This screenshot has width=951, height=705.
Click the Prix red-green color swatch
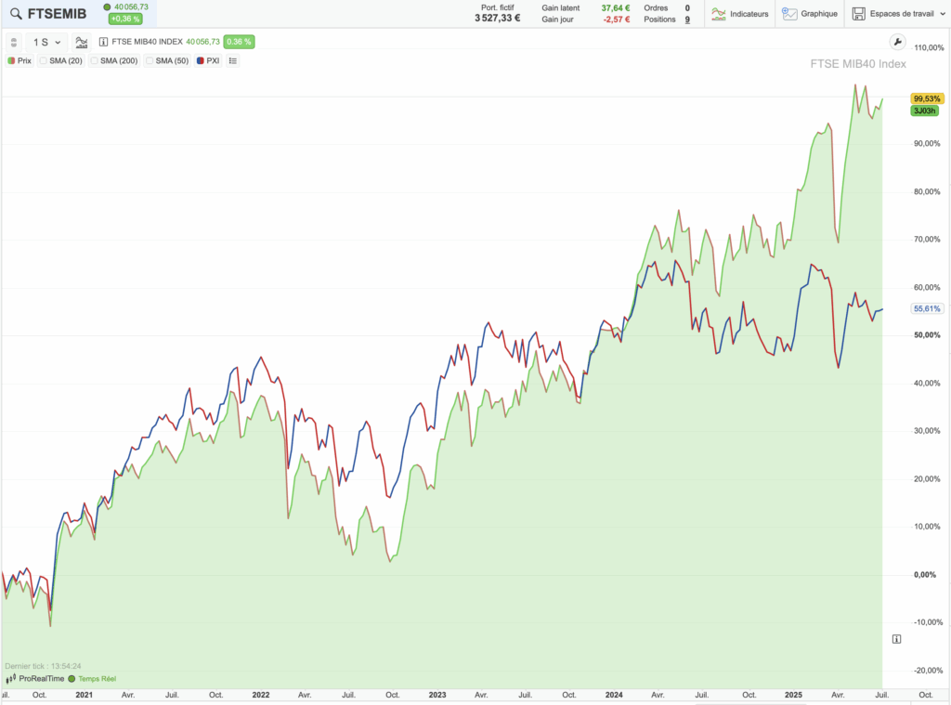[x=11, y=60]
